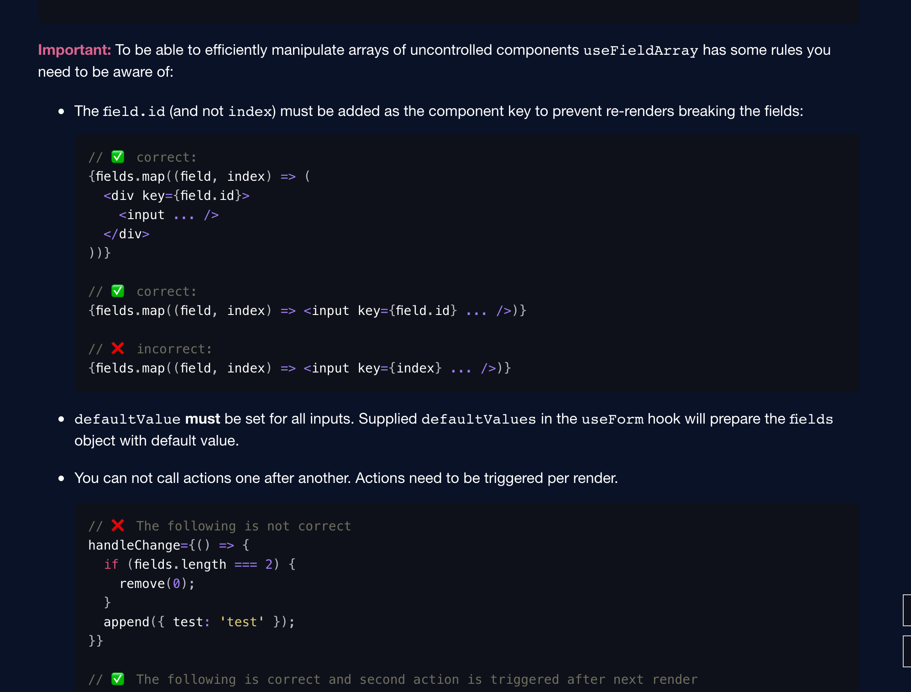Click the bold word 'must' in second bullet
The width and height of the screenshot is (911, 692).
click(203, 419)
